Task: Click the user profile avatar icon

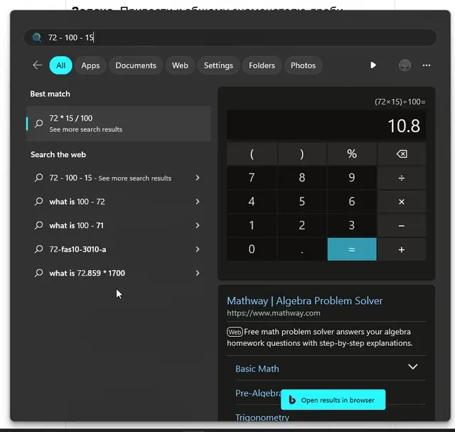Action: tap(405, 65)
